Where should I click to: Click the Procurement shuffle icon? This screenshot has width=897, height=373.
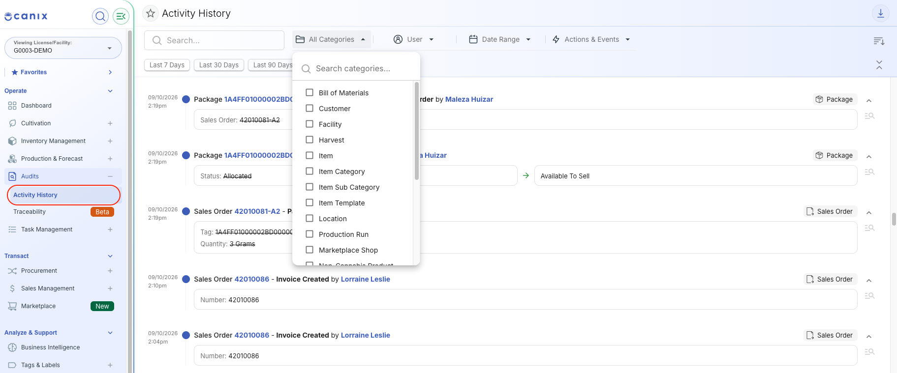12,271
